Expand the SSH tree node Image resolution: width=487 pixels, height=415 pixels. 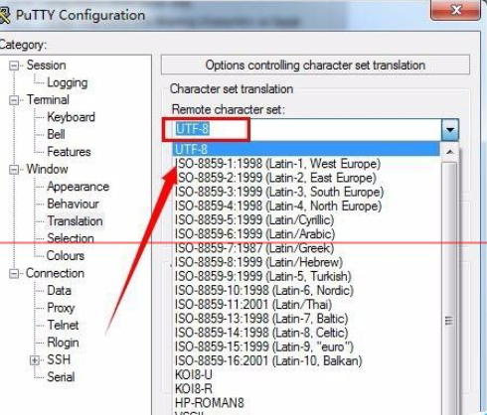tap(35, 360)
